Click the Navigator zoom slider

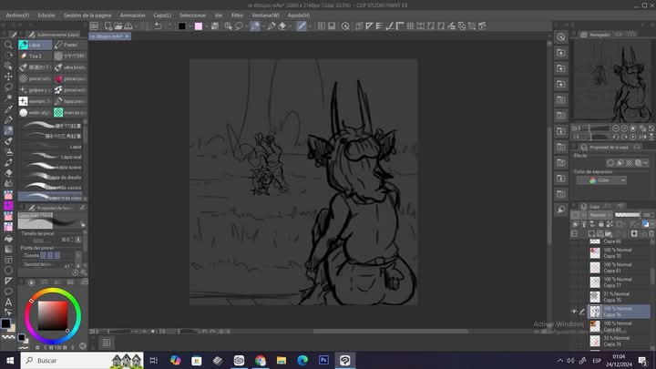coord(600,128)
